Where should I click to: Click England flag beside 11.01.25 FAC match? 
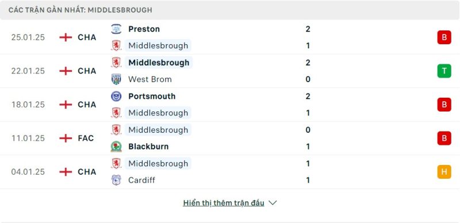(66, 138)
